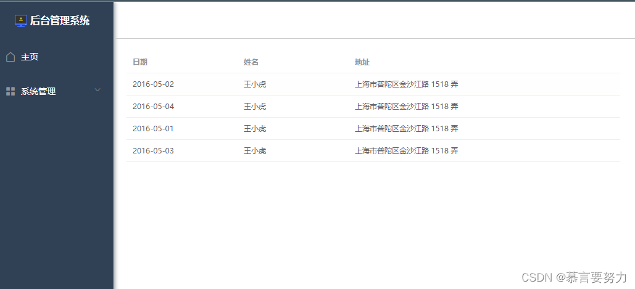Click the address in the 2016-05-03 row

click(407, 151)
